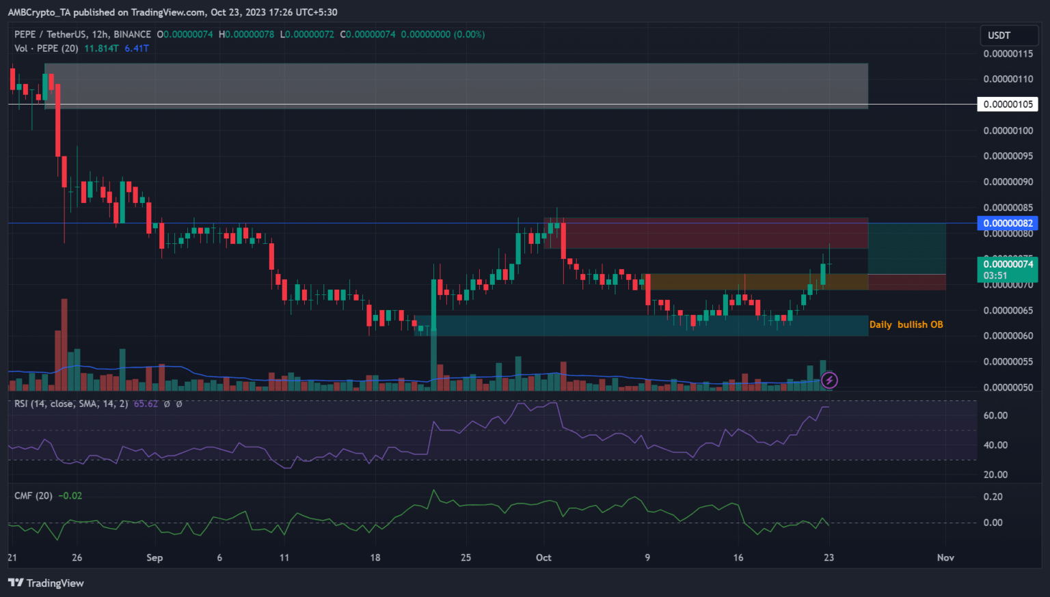The image size is (1050, 597).
Task: Click the TradingView logo at bottom left
Action: (46, 583)
